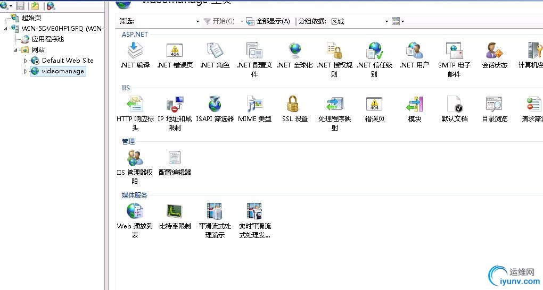Click the ASP.NET group header
The image size is (543, 290).
[135, 34]
